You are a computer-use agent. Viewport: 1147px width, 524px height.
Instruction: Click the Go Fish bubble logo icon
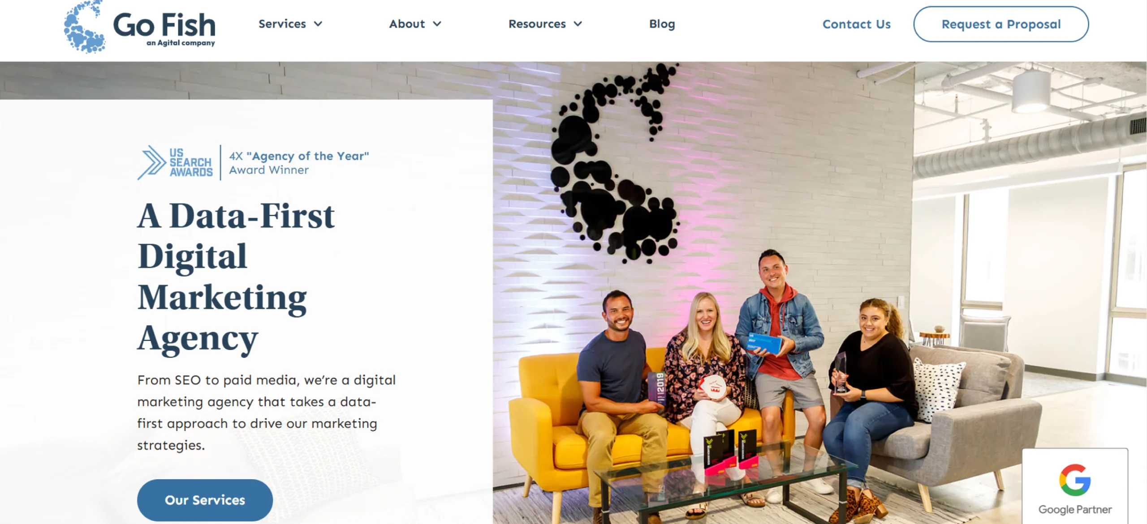84,26
